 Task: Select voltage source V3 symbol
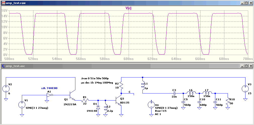[245, 89]
